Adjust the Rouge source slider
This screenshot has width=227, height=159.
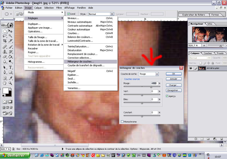(151, 87)
